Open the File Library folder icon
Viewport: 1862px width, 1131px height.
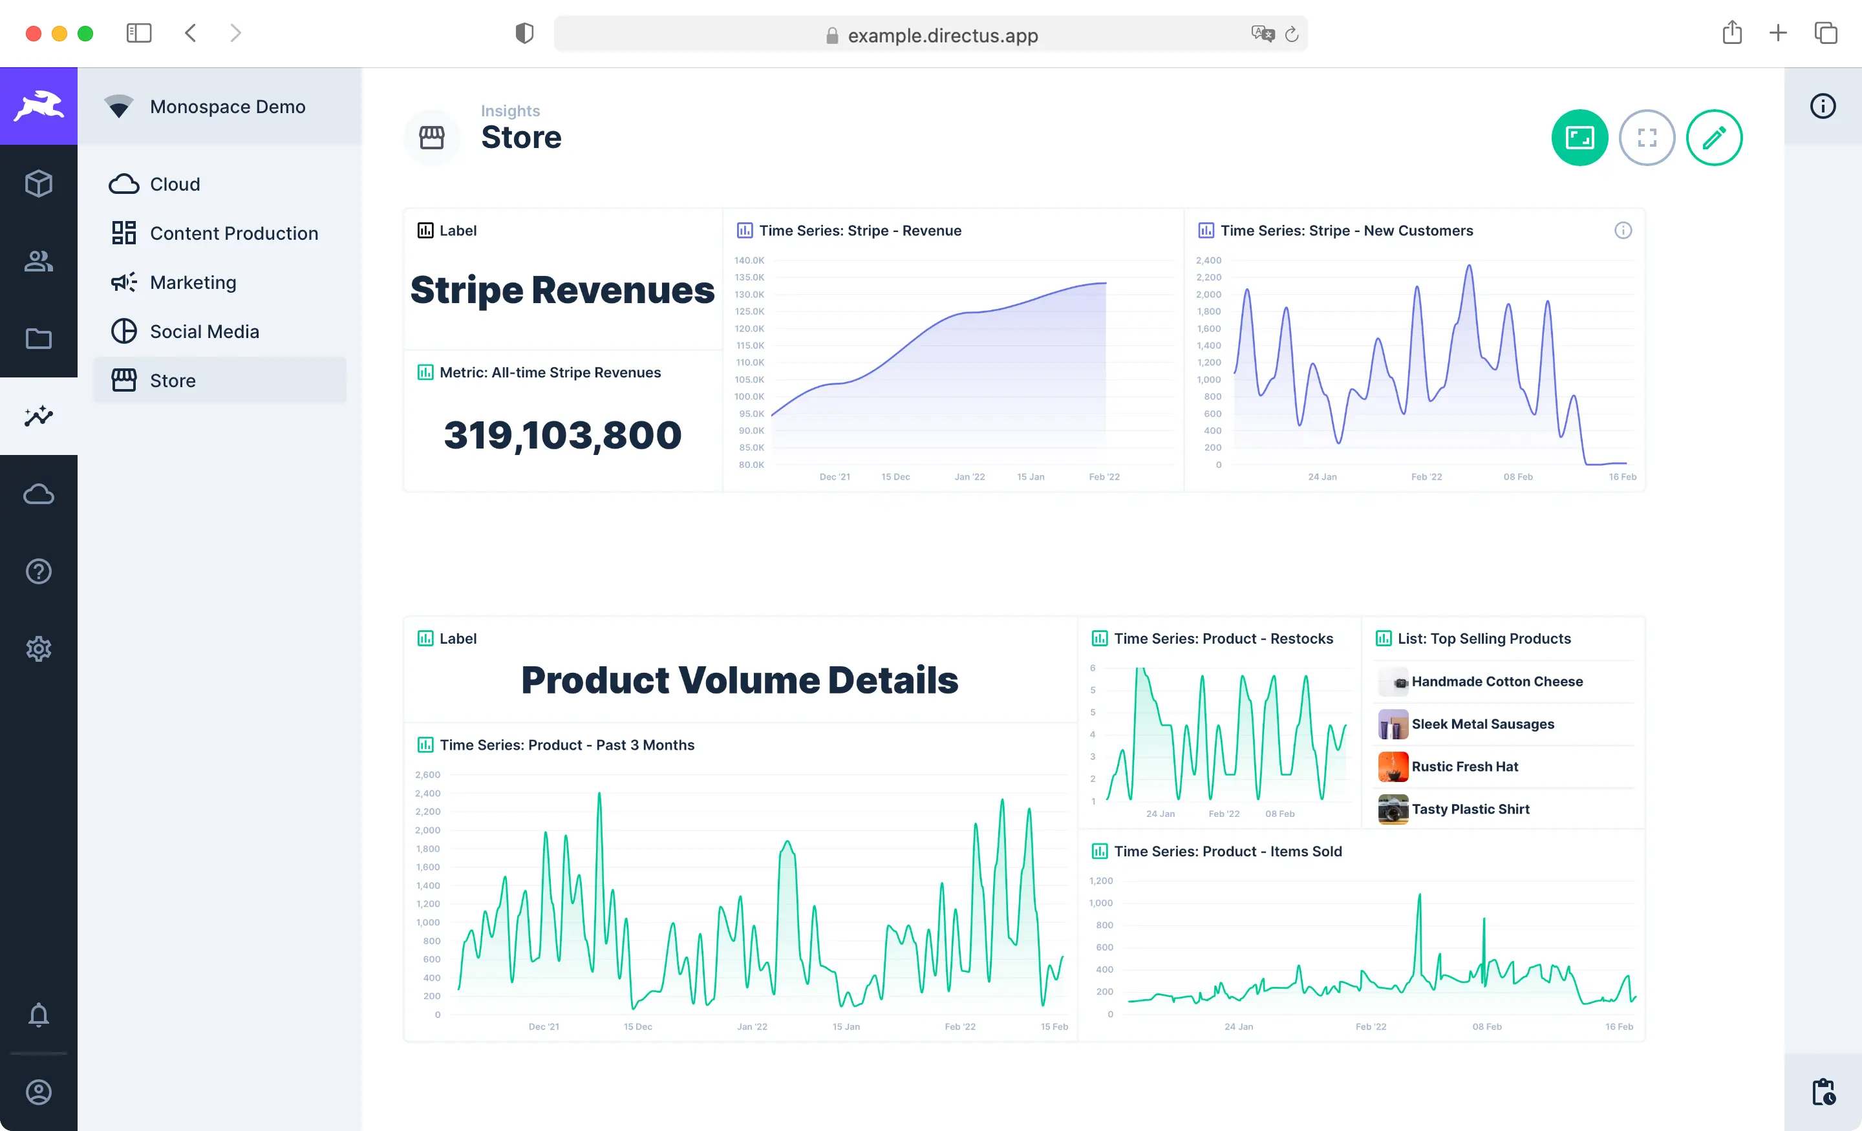click(x=39, y=339)
